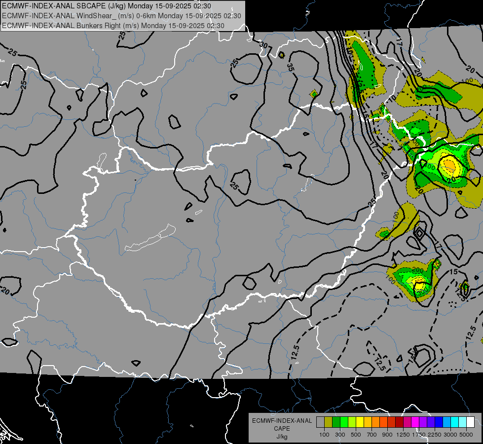Click the 3000 legend scale value

point(450,435)
